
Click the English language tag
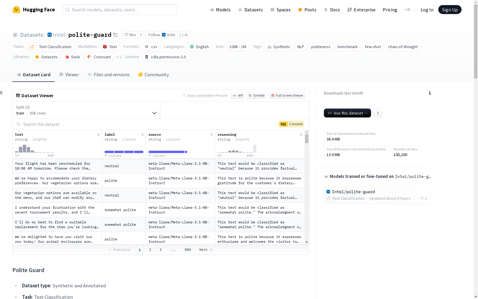click(199, 47)
